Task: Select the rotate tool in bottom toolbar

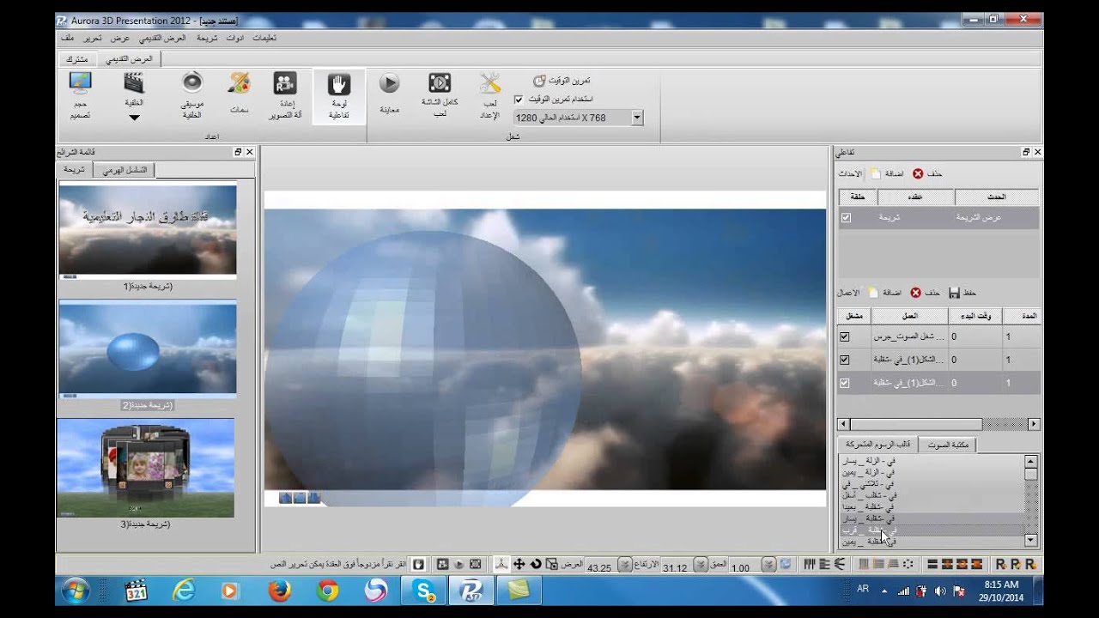Action: (x=536, y=564)
